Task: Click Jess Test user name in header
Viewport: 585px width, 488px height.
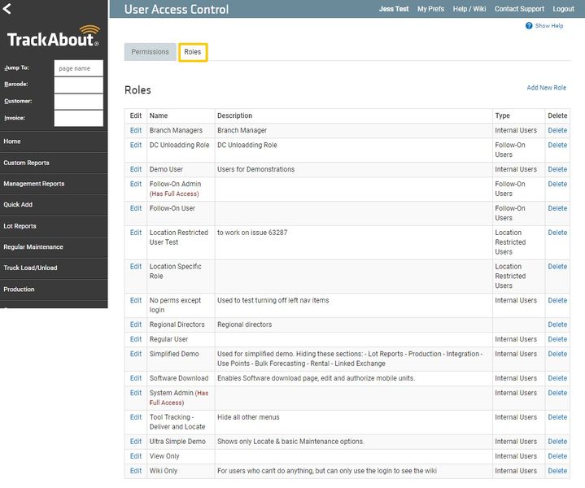Action: point(394,9)
